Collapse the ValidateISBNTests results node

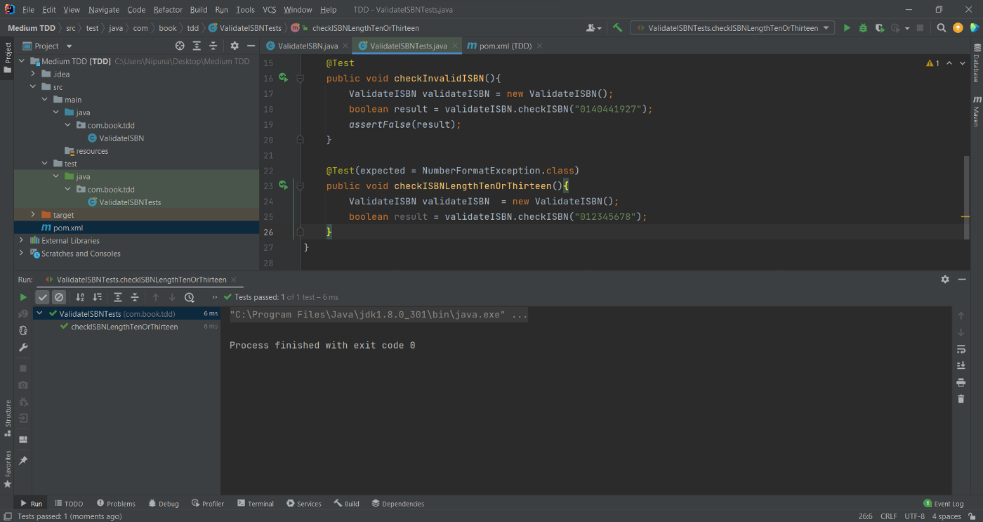(x=40, y=314)
